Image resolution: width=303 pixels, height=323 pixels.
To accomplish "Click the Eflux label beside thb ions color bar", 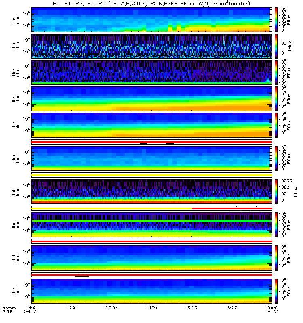I will 295,191.
